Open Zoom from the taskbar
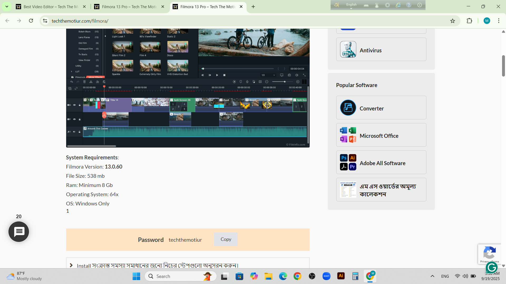 tap(326, 276)
